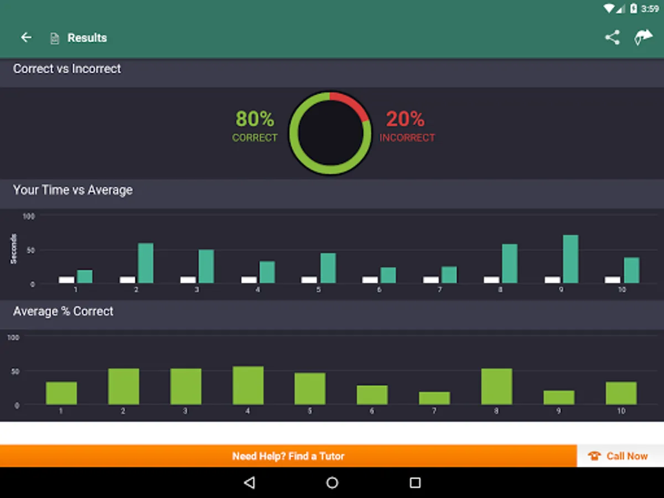Image resolution: width=664 pixels, height=498 pixels.
Task: Tap green percent-correct bar for question 10
Action: pos(621,393)
